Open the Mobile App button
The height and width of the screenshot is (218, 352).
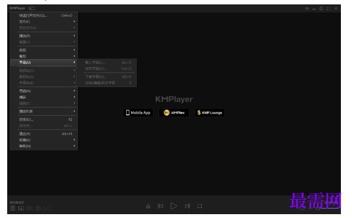[138, 113]
